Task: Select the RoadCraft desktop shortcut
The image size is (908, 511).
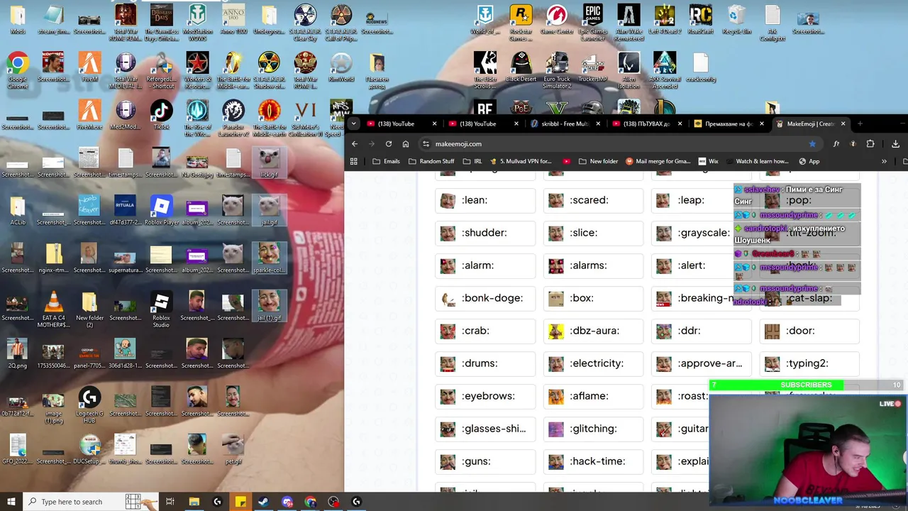Action: [700, 19]
